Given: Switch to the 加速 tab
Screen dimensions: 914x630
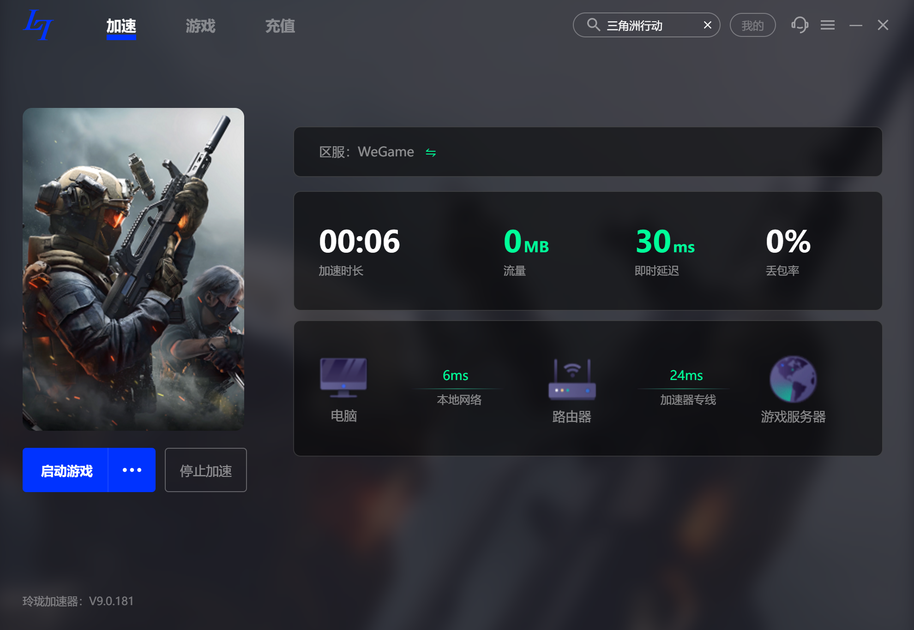Looking at the screenshot, I should 121,26.
